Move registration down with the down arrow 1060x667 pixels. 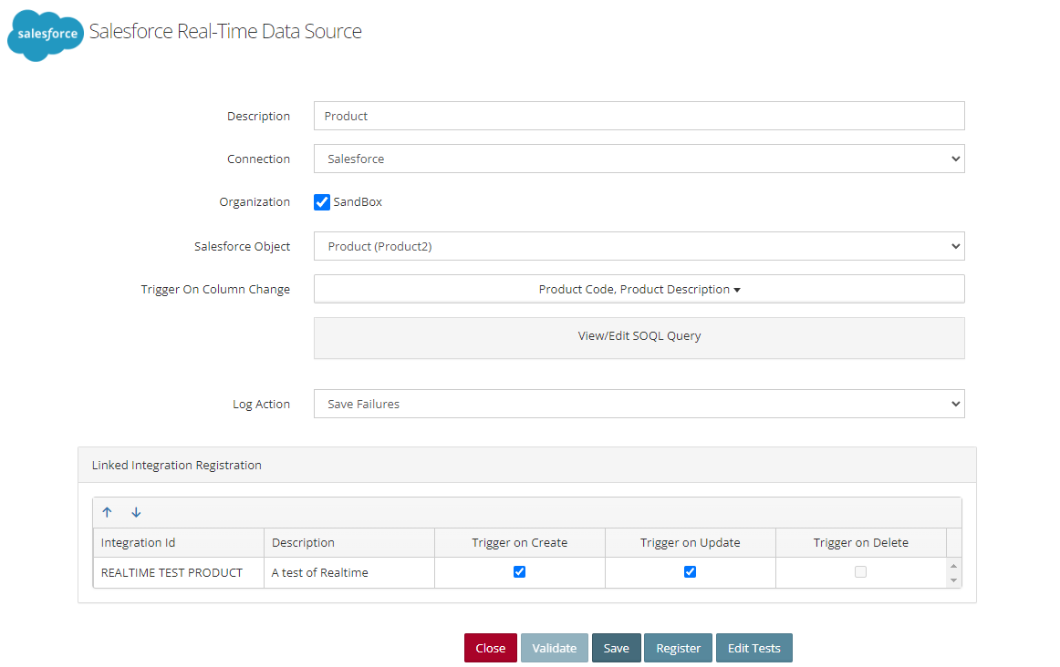point(136,512)
